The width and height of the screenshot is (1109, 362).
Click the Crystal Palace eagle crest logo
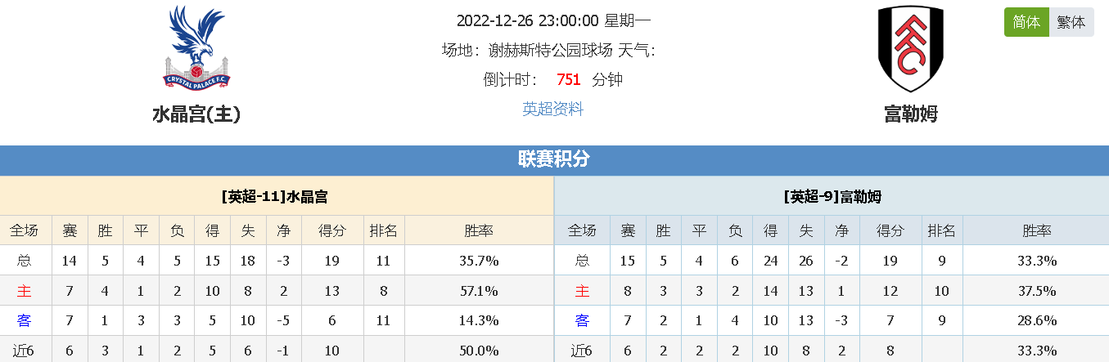(196, 48)
